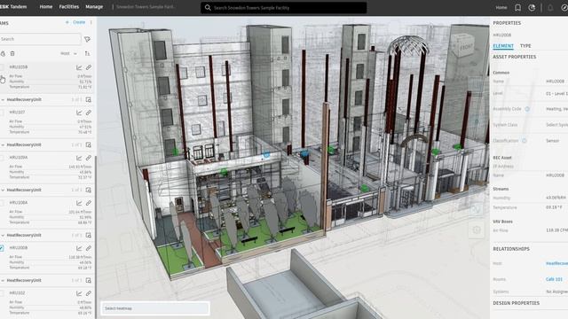Click the trash delete icon in streams toolbar
The image size is (568, 319).
(12, 53)
